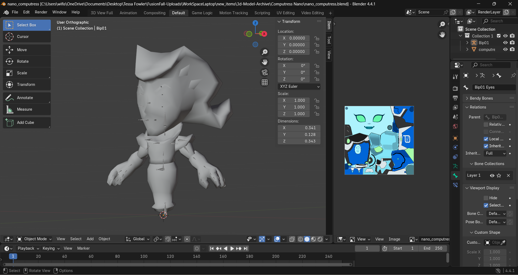Uncheck Inherit Rotation checkbox

[486, 146]
